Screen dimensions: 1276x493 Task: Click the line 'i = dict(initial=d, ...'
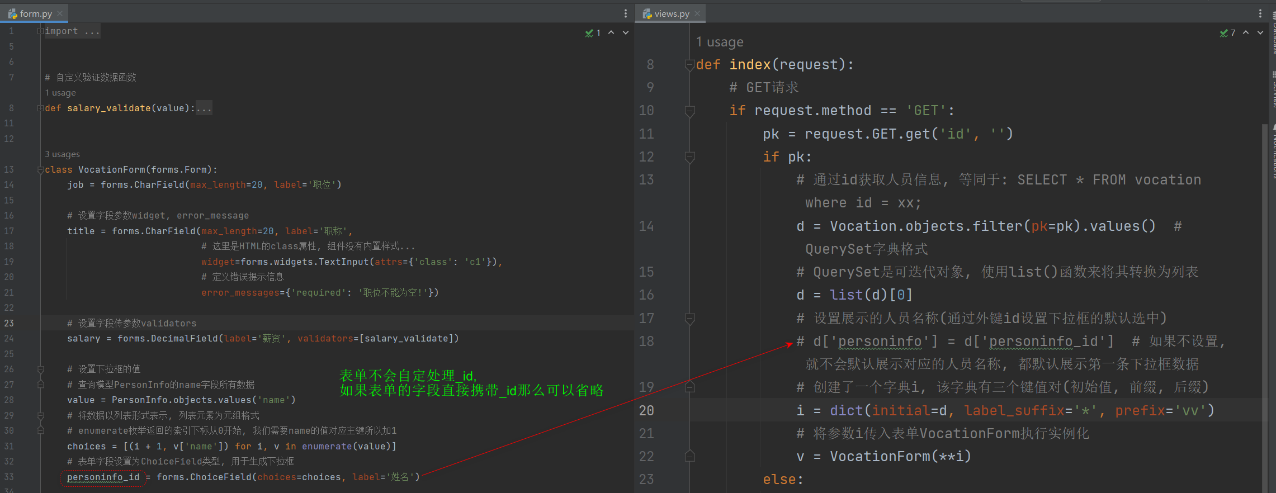[1005, 410]
